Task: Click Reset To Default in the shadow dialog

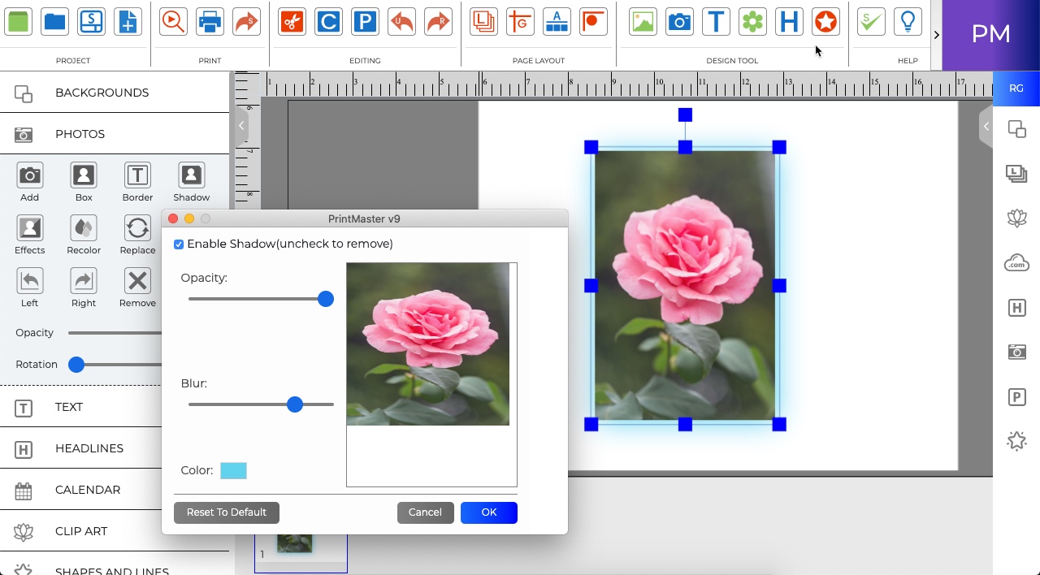Action: click(x=226, y=512)
